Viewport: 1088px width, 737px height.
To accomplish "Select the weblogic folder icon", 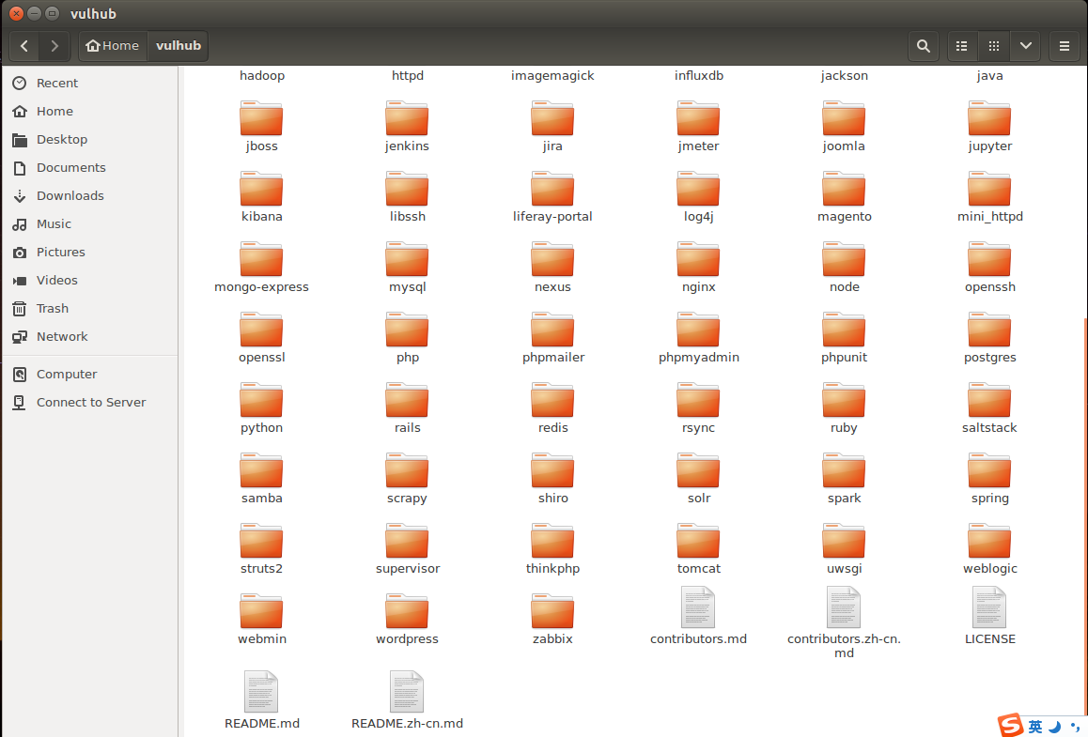I will 989,541.
